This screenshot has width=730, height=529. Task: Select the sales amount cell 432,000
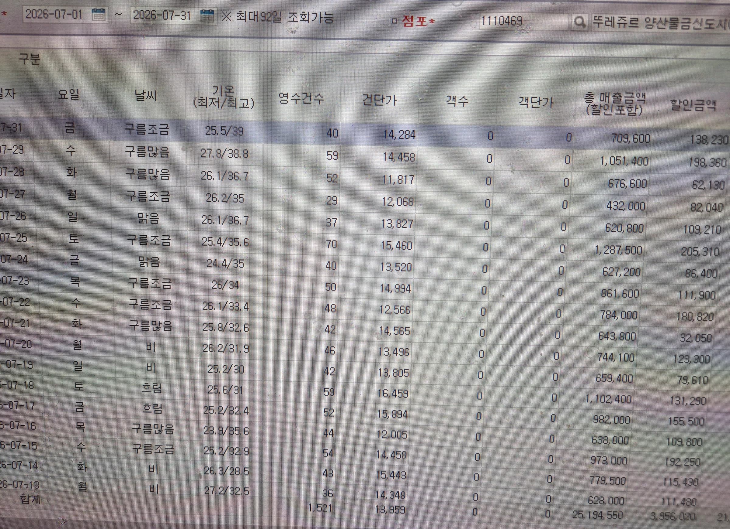click(626, 206)
